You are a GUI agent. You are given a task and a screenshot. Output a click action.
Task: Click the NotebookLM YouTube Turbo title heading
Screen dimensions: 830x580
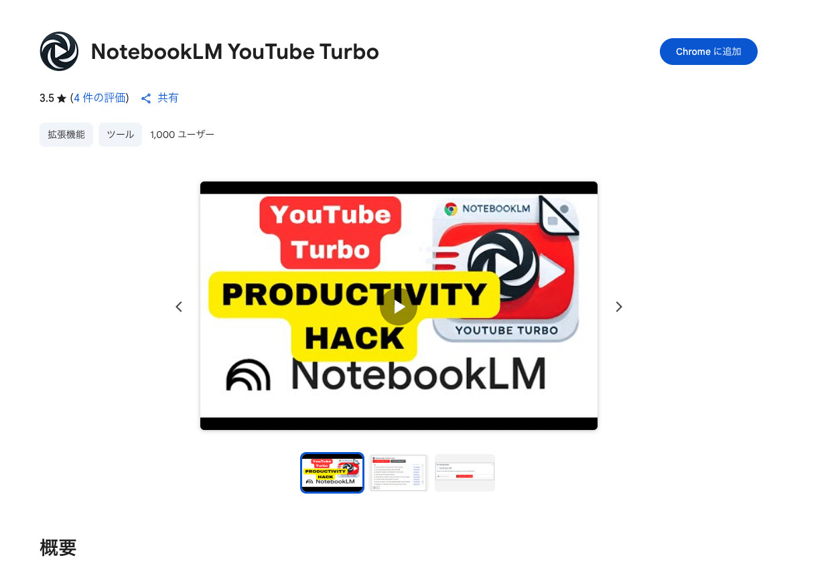pyautogui.click(x=235, y=52)
